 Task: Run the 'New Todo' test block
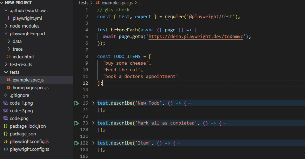tap(77, 103)
